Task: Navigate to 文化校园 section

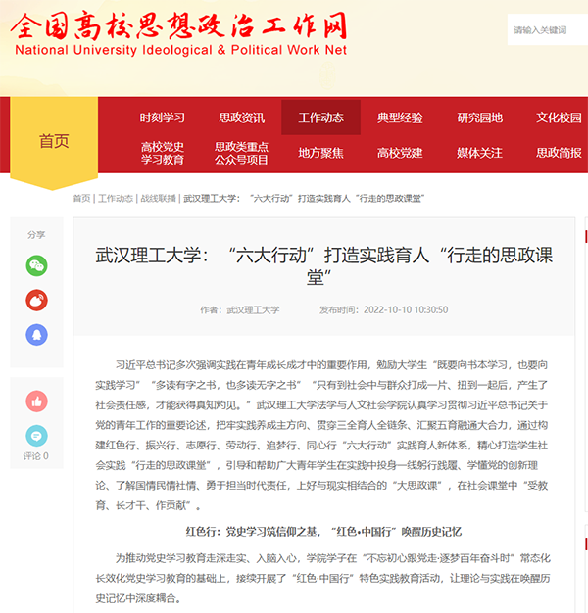Action: pyautogui.click(x=558, y=118)
